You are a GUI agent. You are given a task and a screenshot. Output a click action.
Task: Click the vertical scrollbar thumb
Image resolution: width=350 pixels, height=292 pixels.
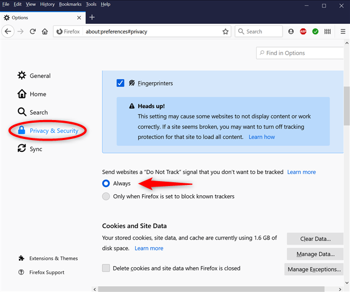click(x=347, y=106)
